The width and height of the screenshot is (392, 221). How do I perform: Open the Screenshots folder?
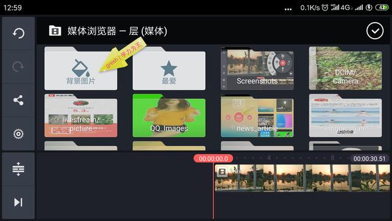click(x=257, y=68)
